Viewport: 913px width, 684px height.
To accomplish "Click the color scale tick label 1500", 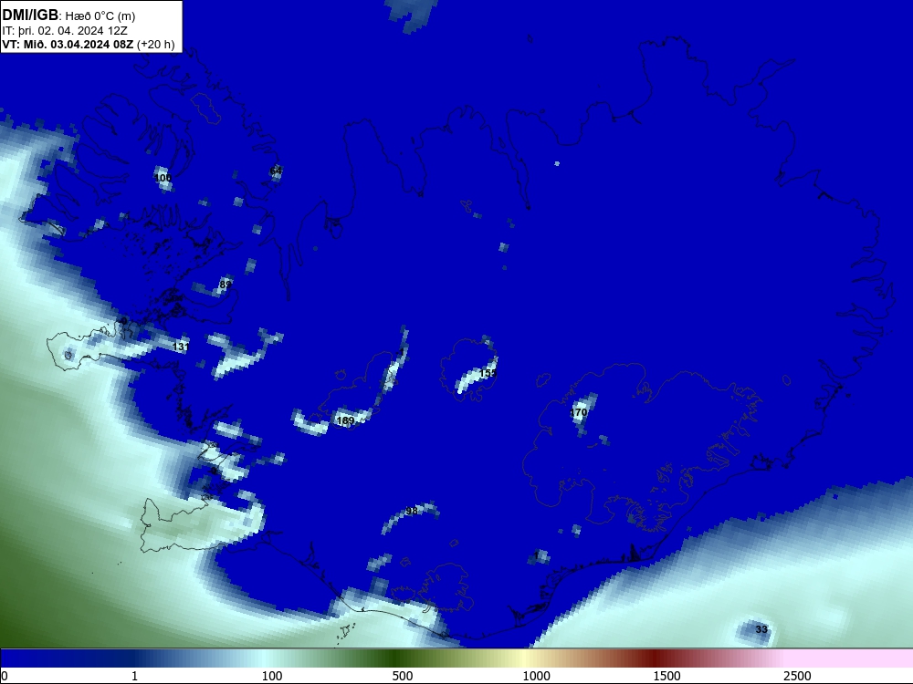I will pos(666,676).
